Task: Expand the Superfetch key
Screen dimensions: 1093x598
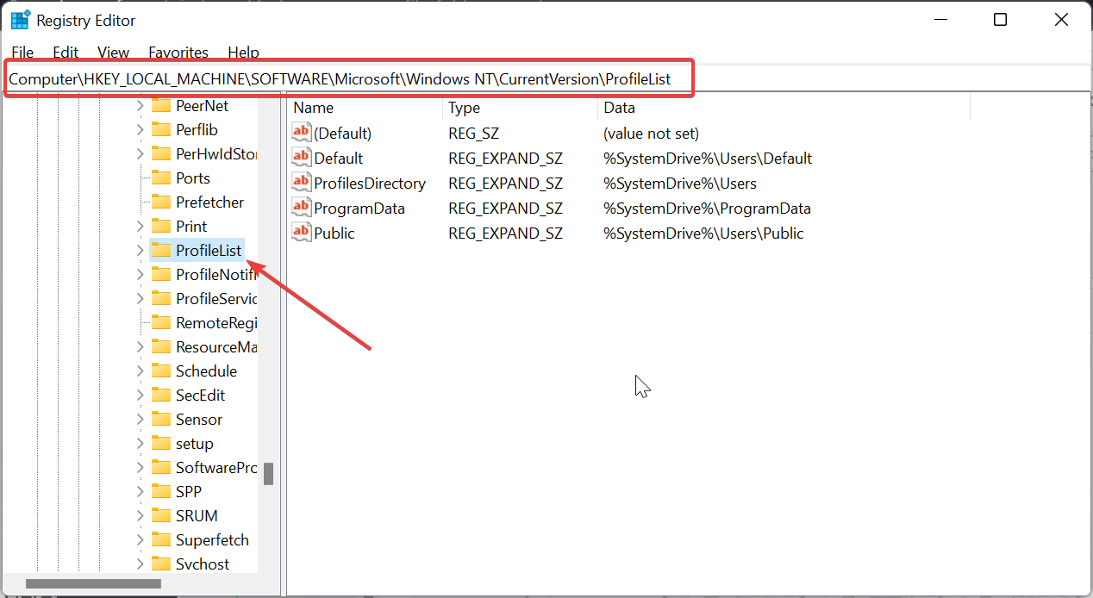Action: tap(140, 539)
